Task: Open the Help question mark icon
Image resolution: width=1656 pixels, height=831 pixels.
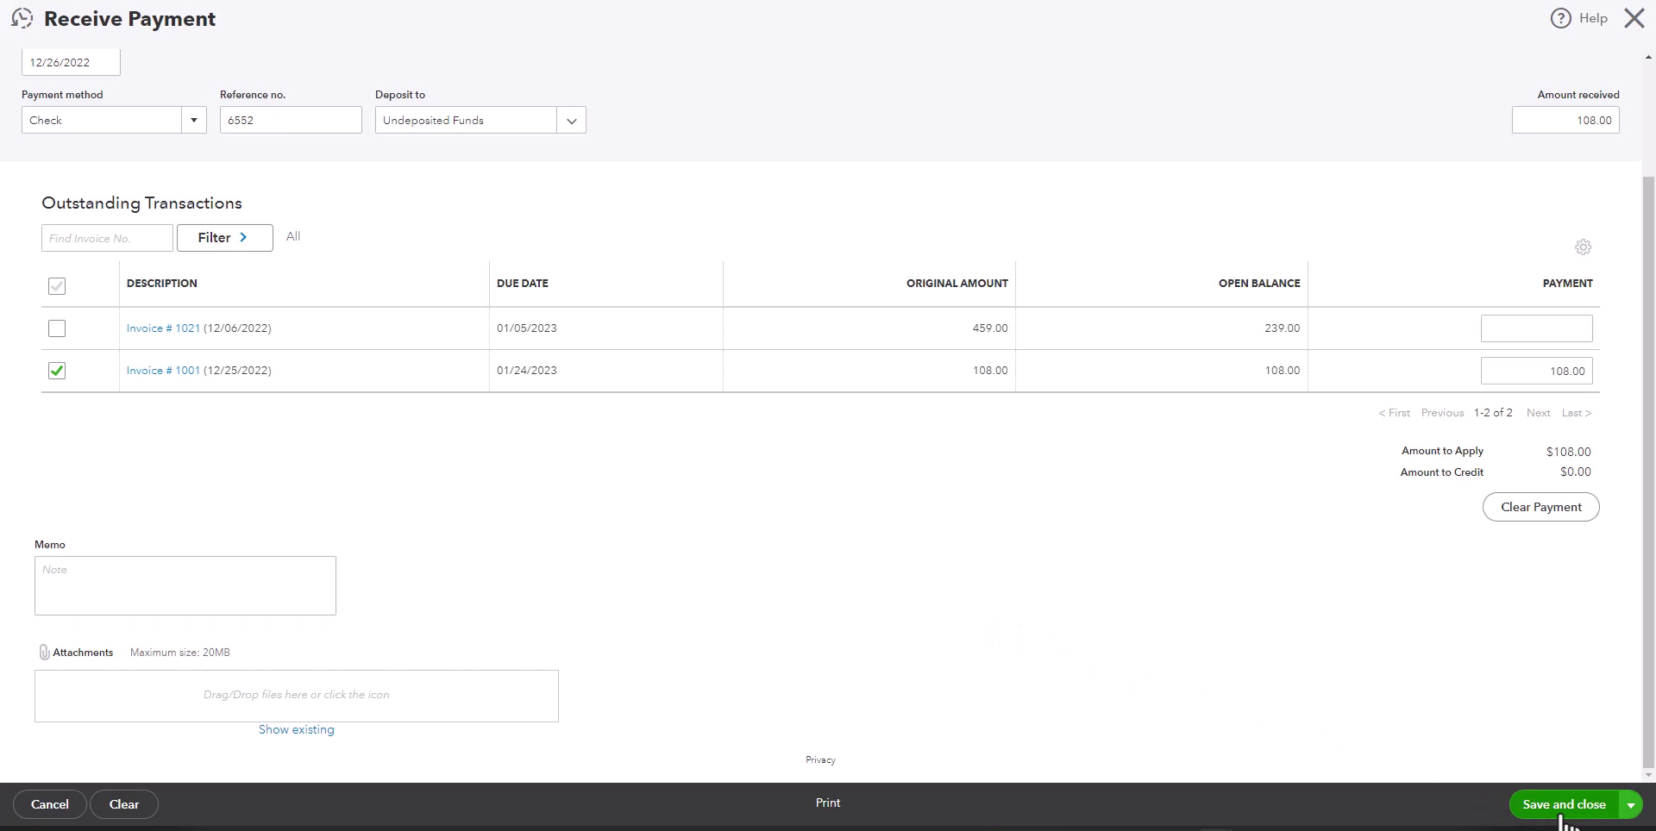Action: coord(1560,18)
